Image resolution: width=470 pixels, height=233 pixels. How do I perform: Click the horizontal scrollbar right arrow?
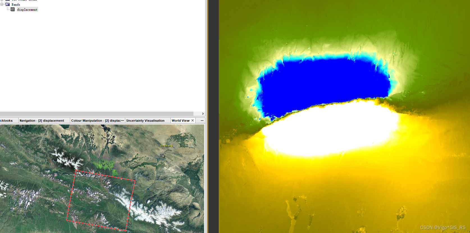click(203, 114)
